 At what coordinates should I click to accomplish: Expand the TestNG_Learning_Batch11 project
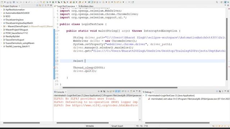(x=1, y=47)
